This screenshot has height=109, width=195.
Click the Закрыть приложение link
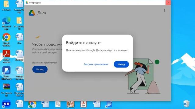click(x=96, y=64)
